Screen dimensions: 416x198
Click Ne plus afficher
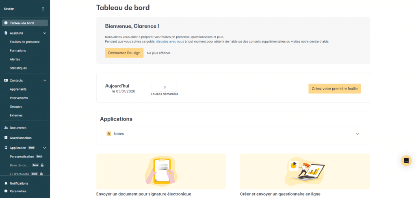coord(159,53)
